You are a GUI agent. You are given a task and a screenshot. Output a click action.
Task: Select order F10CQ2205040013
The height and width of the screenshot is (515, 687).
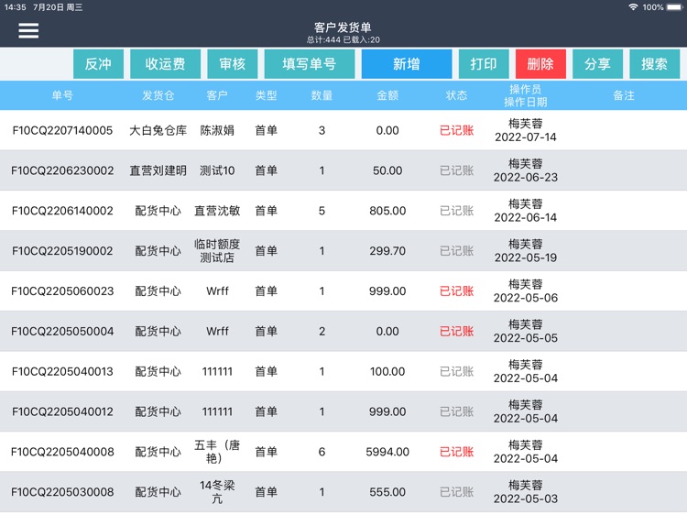[x=62, y=372]
